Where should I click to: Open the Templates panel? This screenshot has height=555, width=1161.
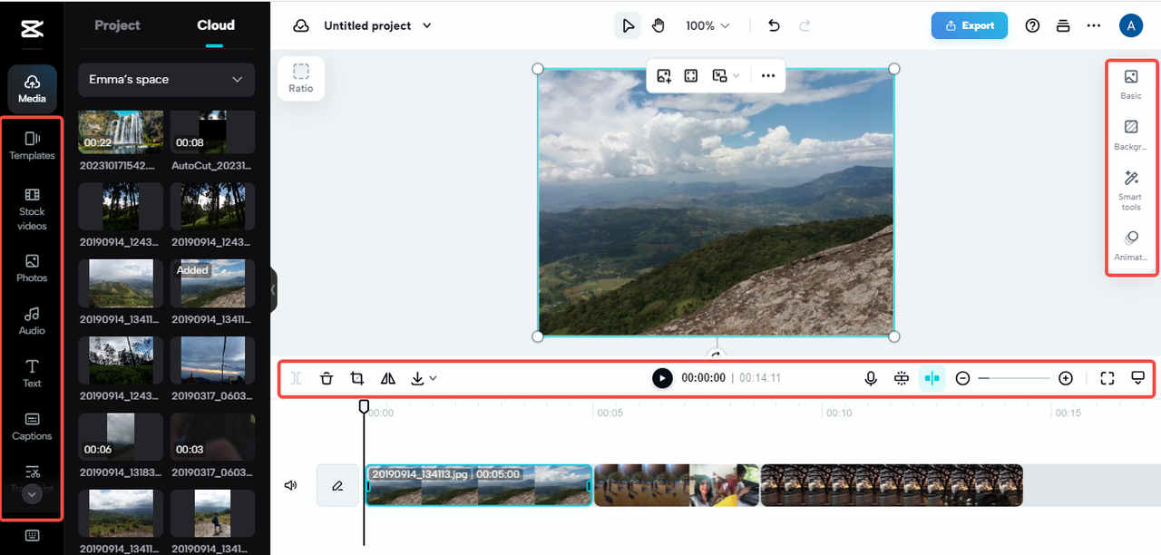[x=32, y=145]
